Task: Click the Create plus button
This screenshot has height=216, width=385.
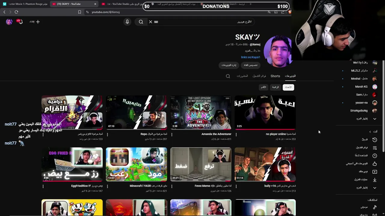Action: 35,22
